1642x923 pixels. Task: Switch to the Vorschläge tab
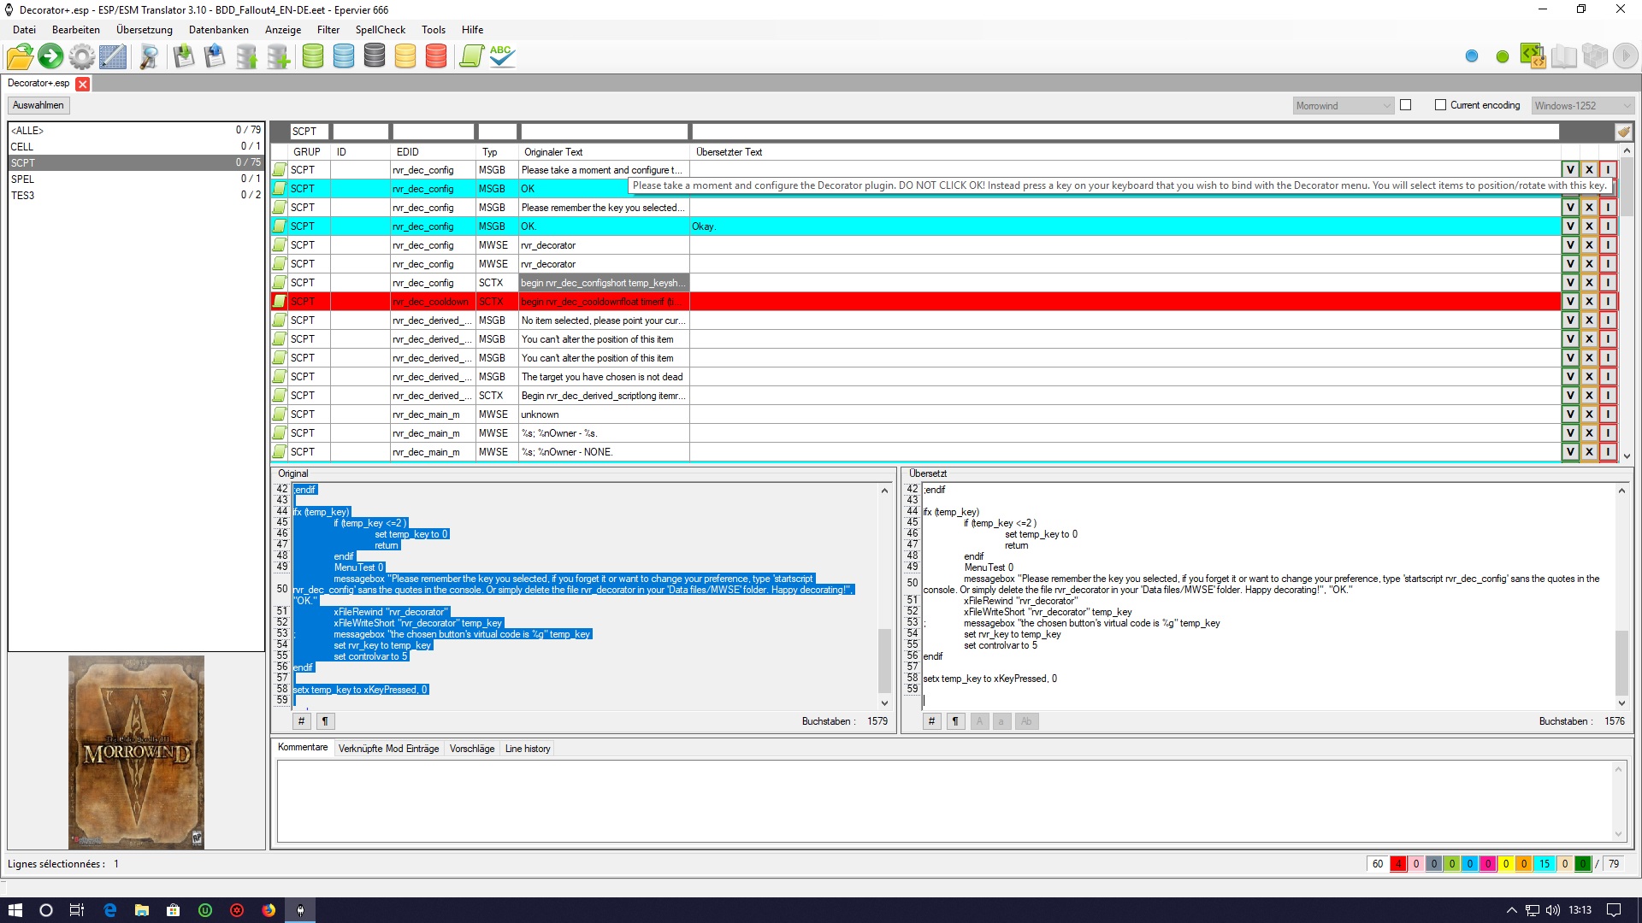(471, 749)
